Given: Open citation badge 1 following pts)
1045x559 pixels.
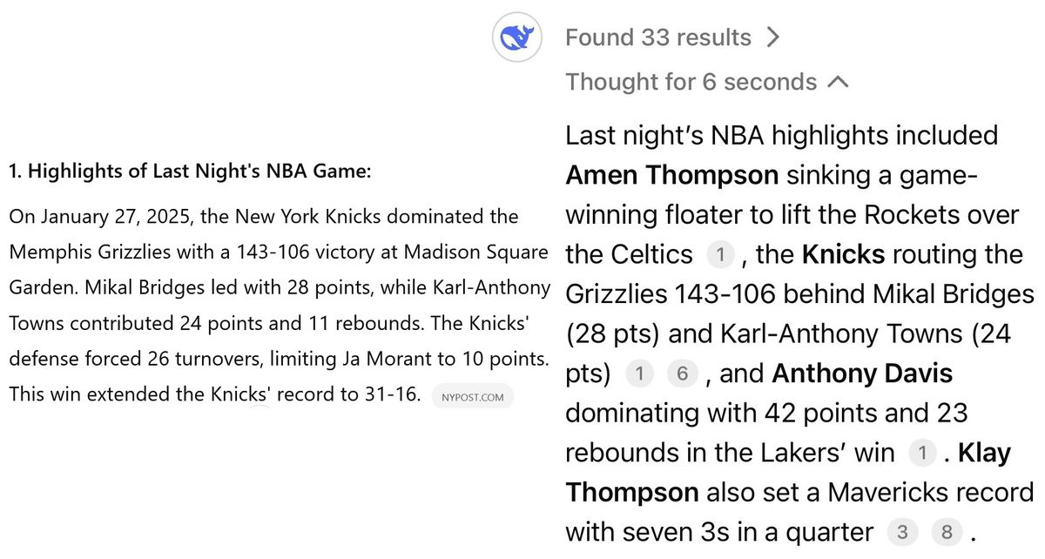Looking at the screenshot, I should click(x=640, y=374).
